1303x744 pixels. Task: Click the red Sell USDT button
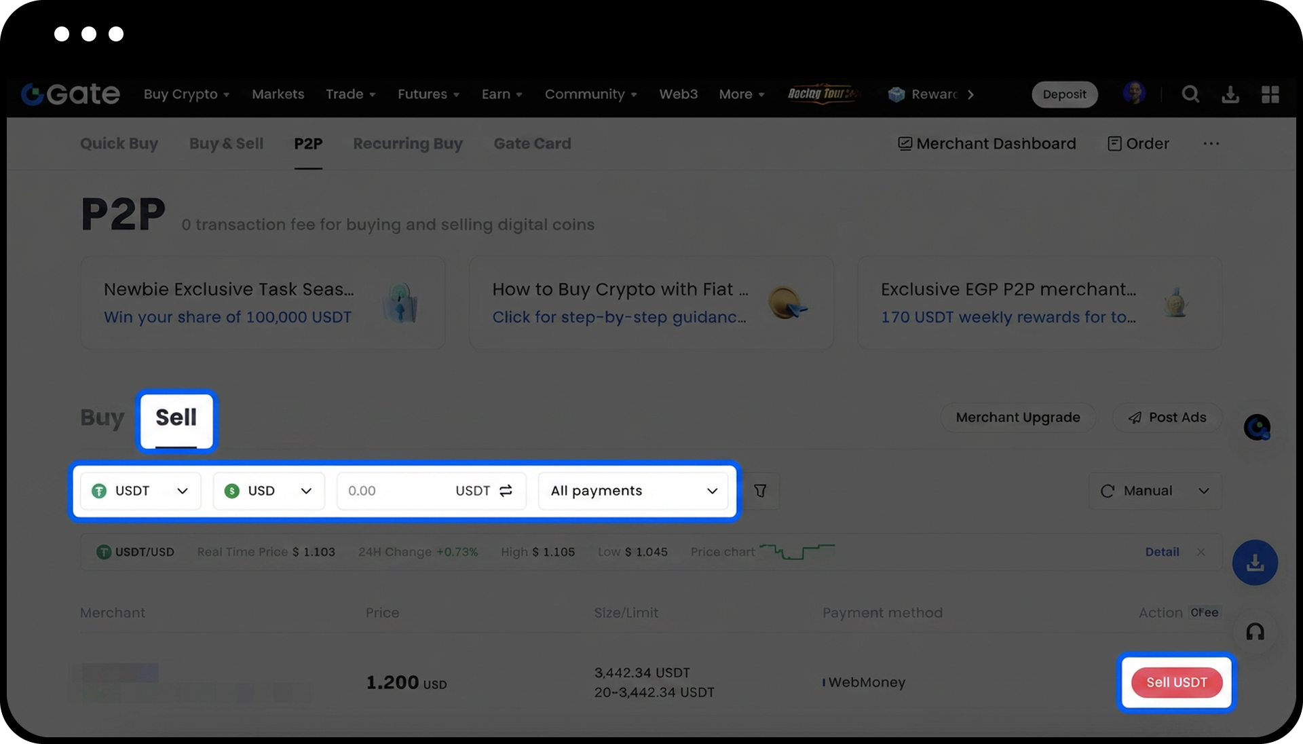(1176, 682)
